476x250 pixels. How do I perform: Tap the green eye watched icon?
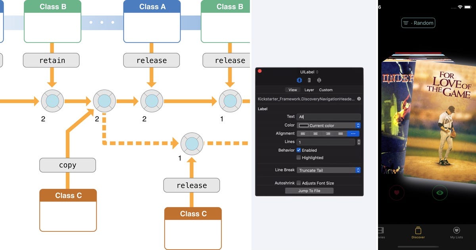440,193
